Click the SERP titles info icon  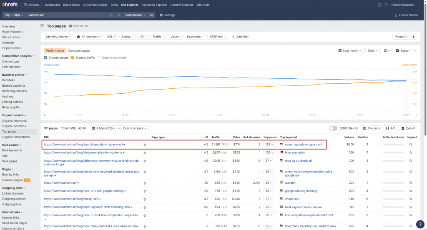(357, 128)
